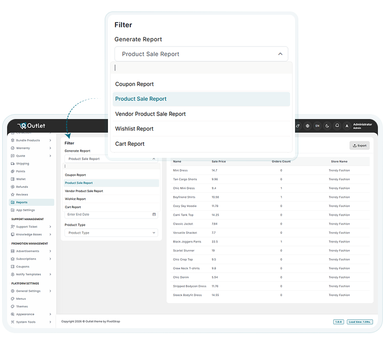Toggle dark mode moon icon
385x344 pixels.
[327, 126]
